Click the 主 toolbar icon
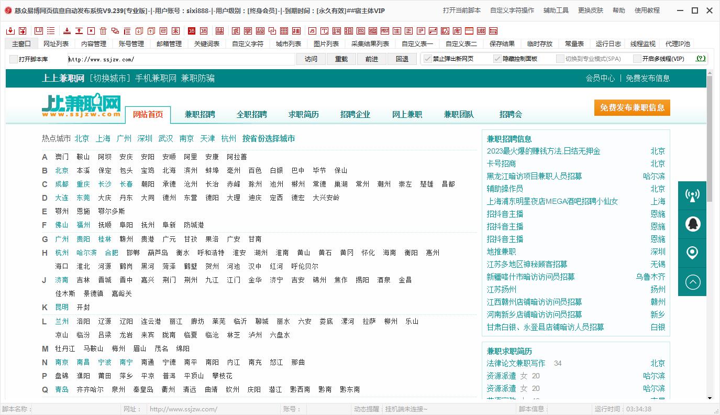 tap(397, 31)
